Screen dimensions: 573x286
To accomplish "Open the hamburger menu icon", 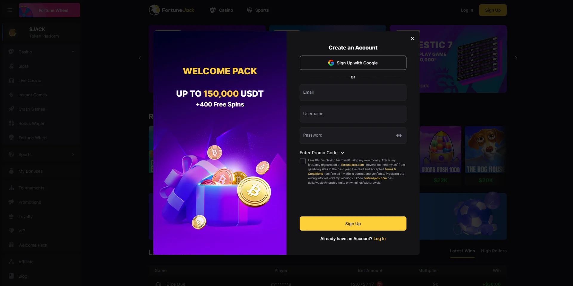I will tap(10, 10).
